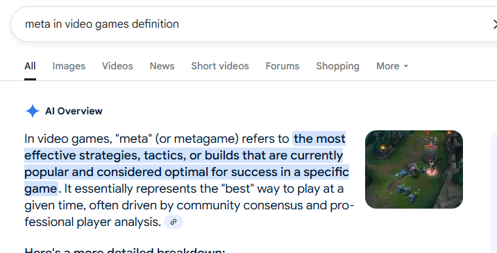Switch to the Shopping tab
497x253 pixels.
pos(337,66)
